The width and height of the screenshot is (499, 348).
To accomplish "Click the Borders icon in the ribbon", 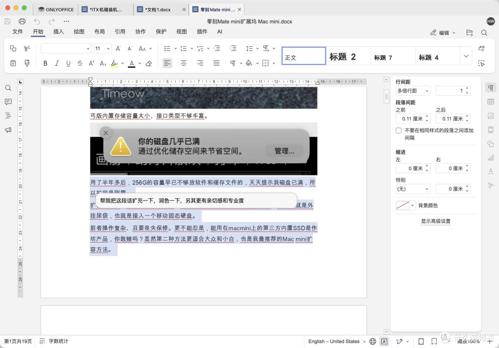I will click(265, 63).
